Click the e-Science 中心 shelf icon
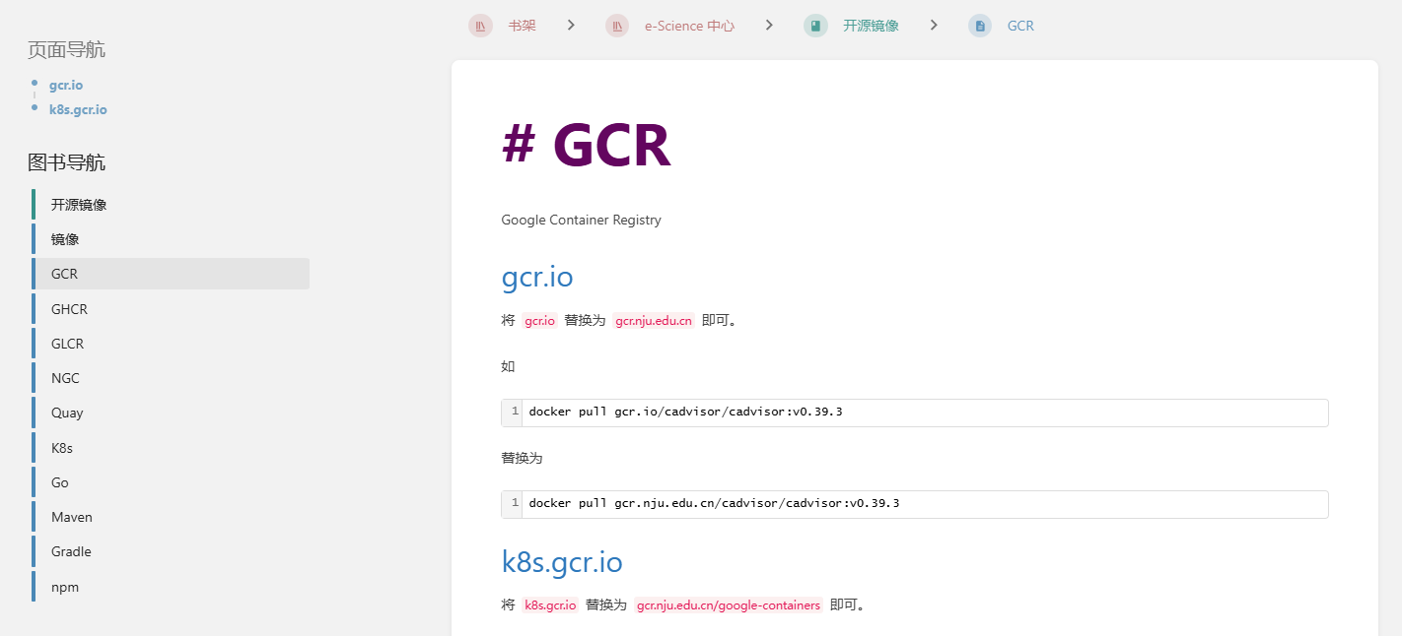The width and height of the screenshot is (1402, 636). [617, 26]
